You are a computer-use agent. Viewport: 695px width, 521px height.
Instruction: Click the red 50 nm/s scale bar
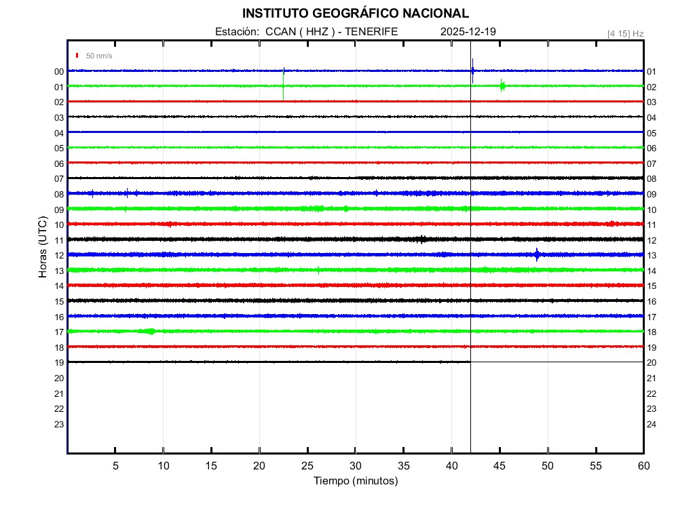coord(77,55)
